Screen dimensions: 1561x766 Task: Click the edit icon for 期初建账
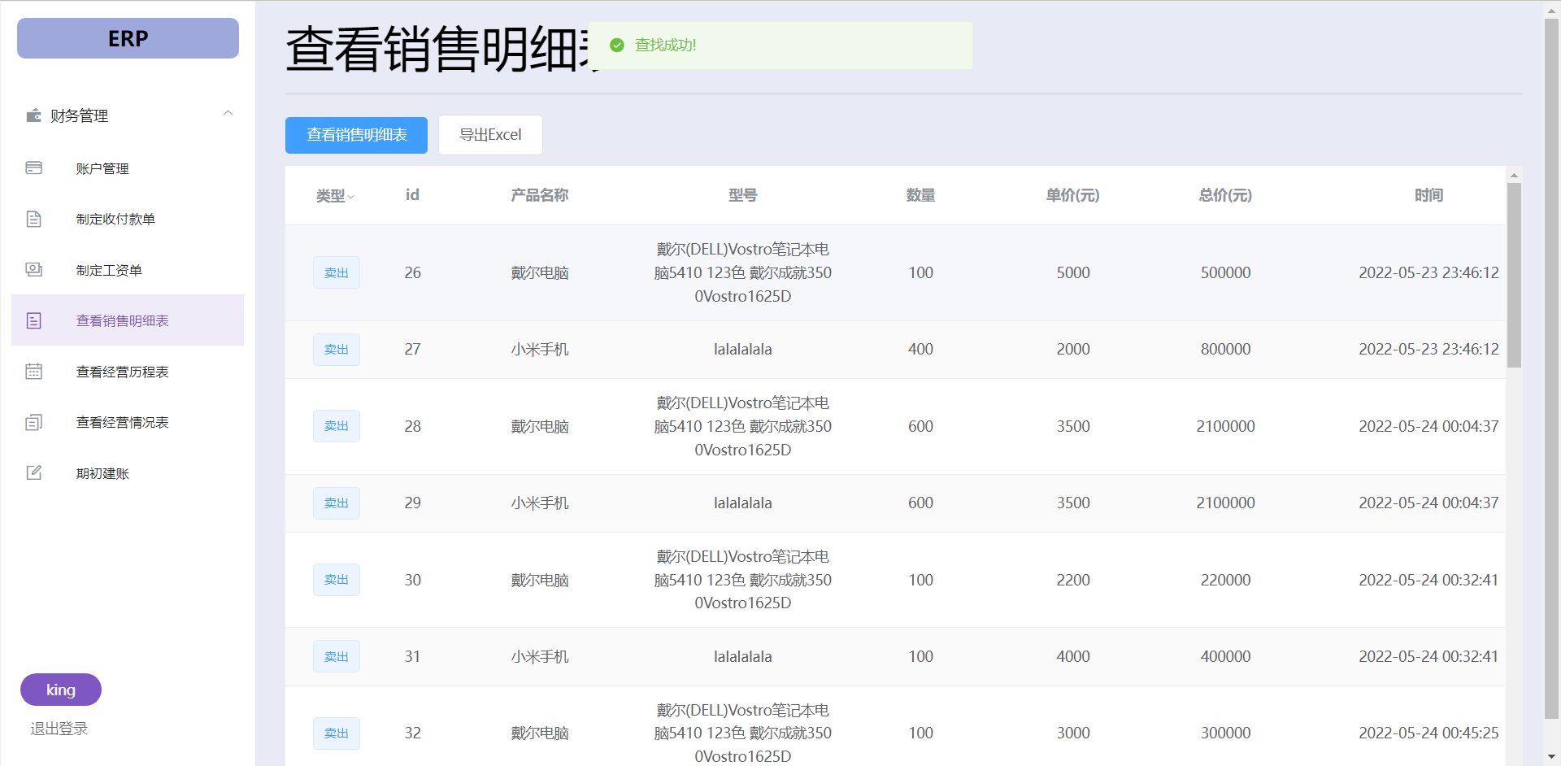coord(33,472)
